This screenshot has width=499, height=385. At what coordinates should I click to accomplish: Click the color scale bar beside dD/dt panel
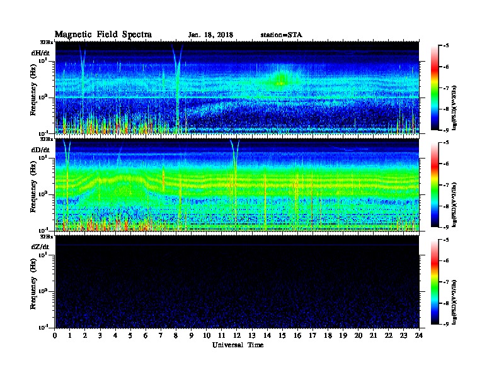coord(434,185)
